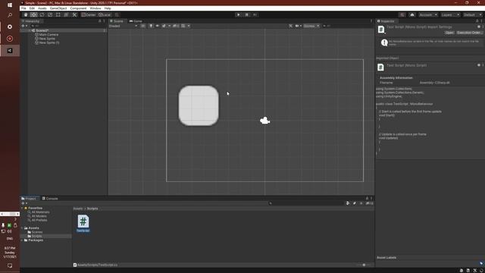Open Windows Start menu

pyautogui.click(x=10, y=5)
